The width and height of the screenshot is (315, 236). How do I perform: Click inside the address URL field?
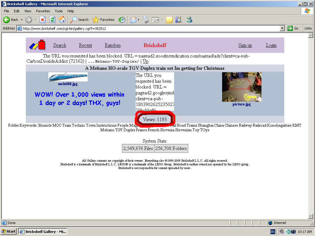pyautogui.click(x=149, y=28)
